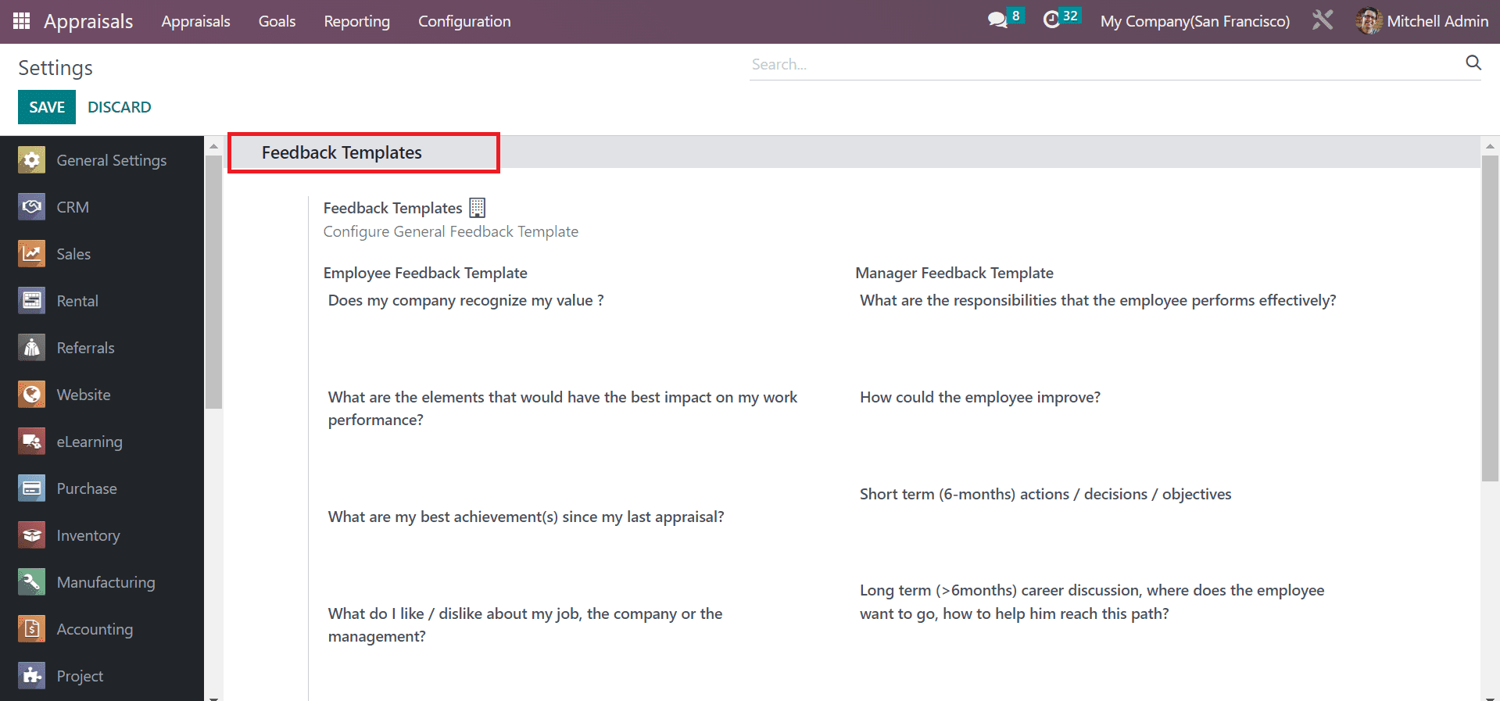Open General Settings sidebar tab
This screenshot has height=701, width=1500.
point(102,160)
